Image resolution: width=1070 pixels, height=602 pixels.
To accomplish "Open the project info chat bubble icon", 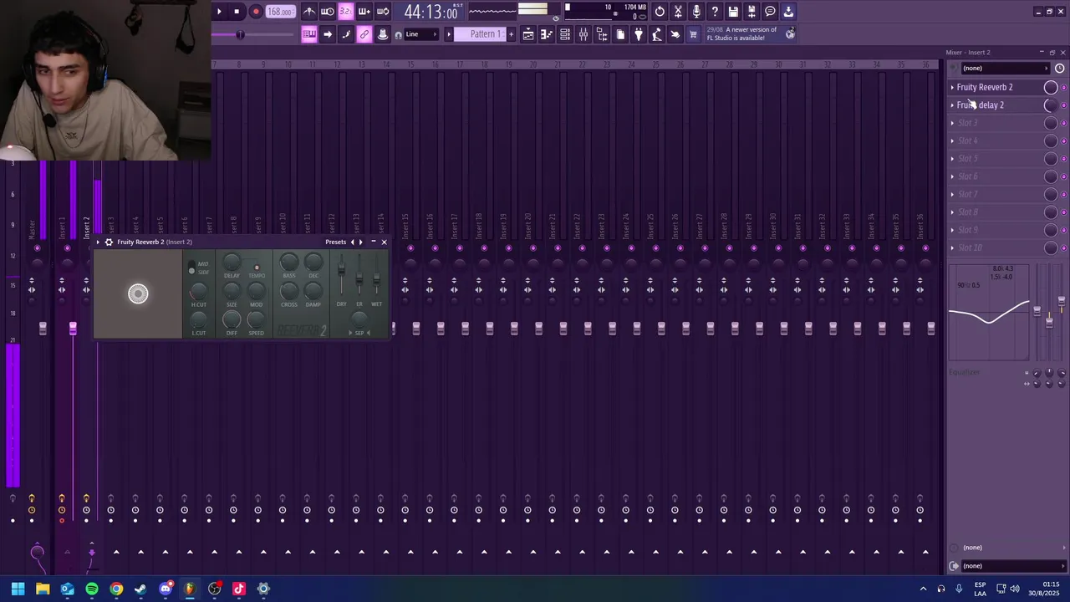I will point(771,12).
